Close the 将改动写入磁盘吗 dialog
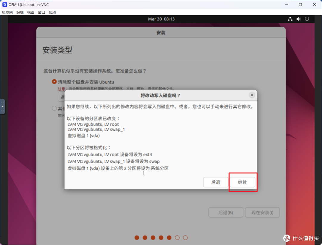 point(252,95)
